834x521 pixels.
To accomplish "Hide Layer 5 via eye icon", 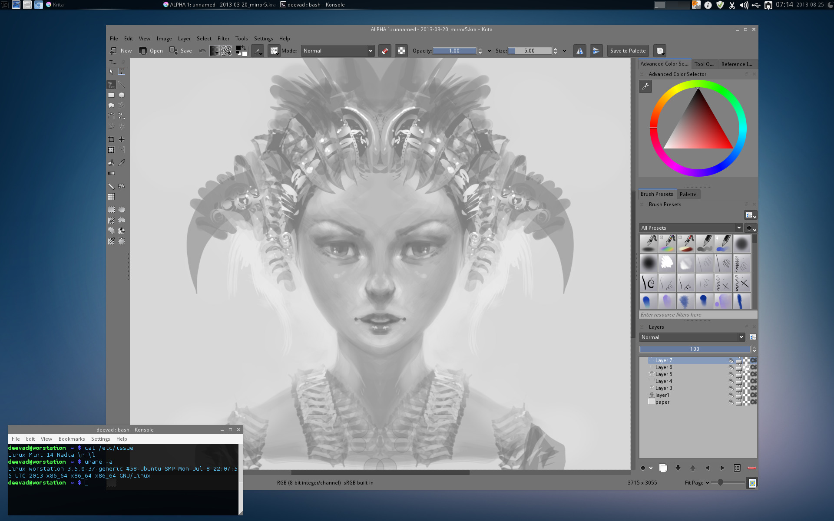I will pyautogui.click(x=731, y=374).
